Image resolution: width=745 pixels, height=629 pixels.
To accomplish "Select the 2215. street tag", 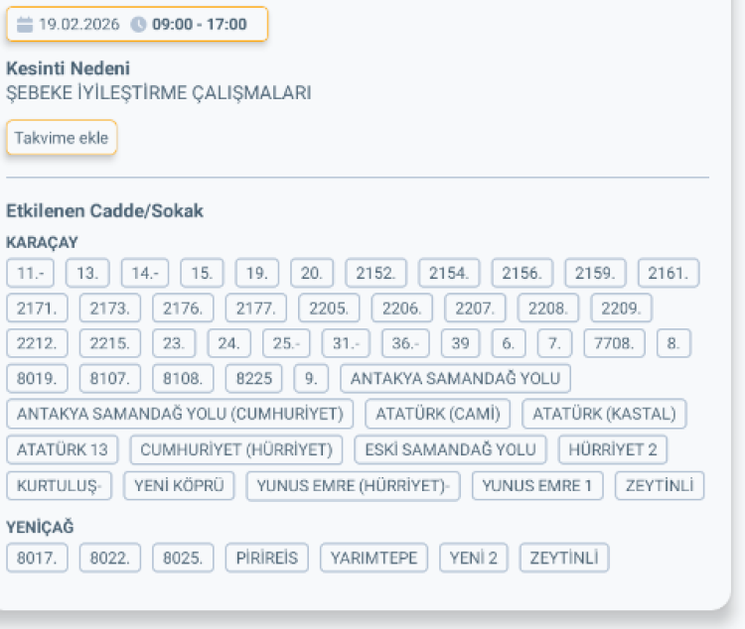I will [110, 343].
